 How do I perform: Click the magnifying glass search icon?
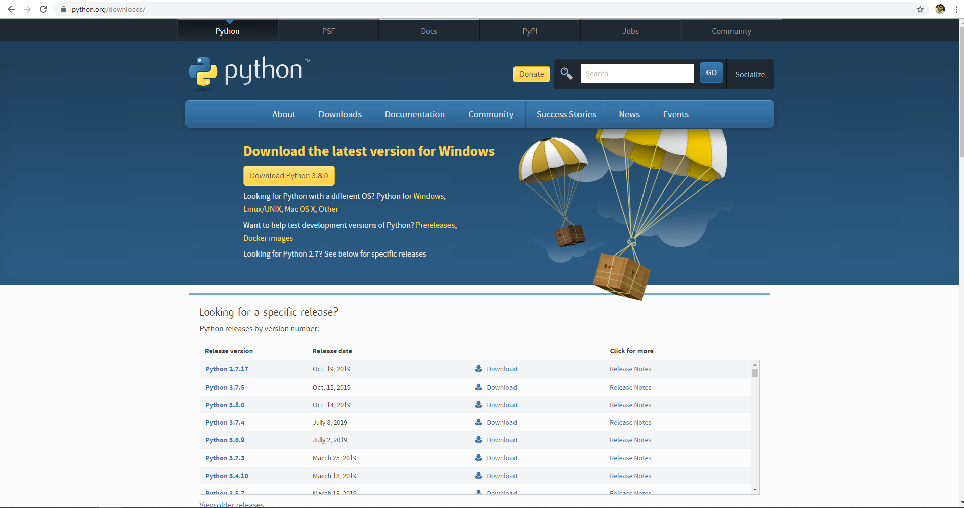coord(567,74)
